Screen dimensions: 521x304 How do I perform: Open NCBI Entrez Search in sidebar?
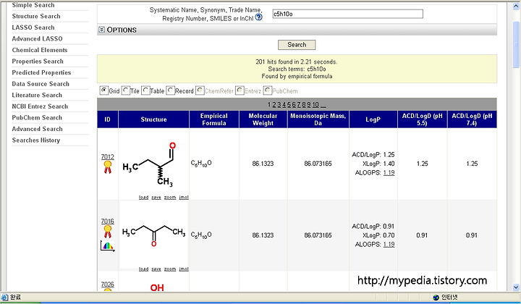(x=40, y=106)
